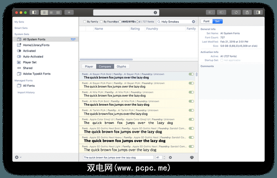Click the refresh icon in toolbar
Screen dimensions: 277x178
point(237,12)
